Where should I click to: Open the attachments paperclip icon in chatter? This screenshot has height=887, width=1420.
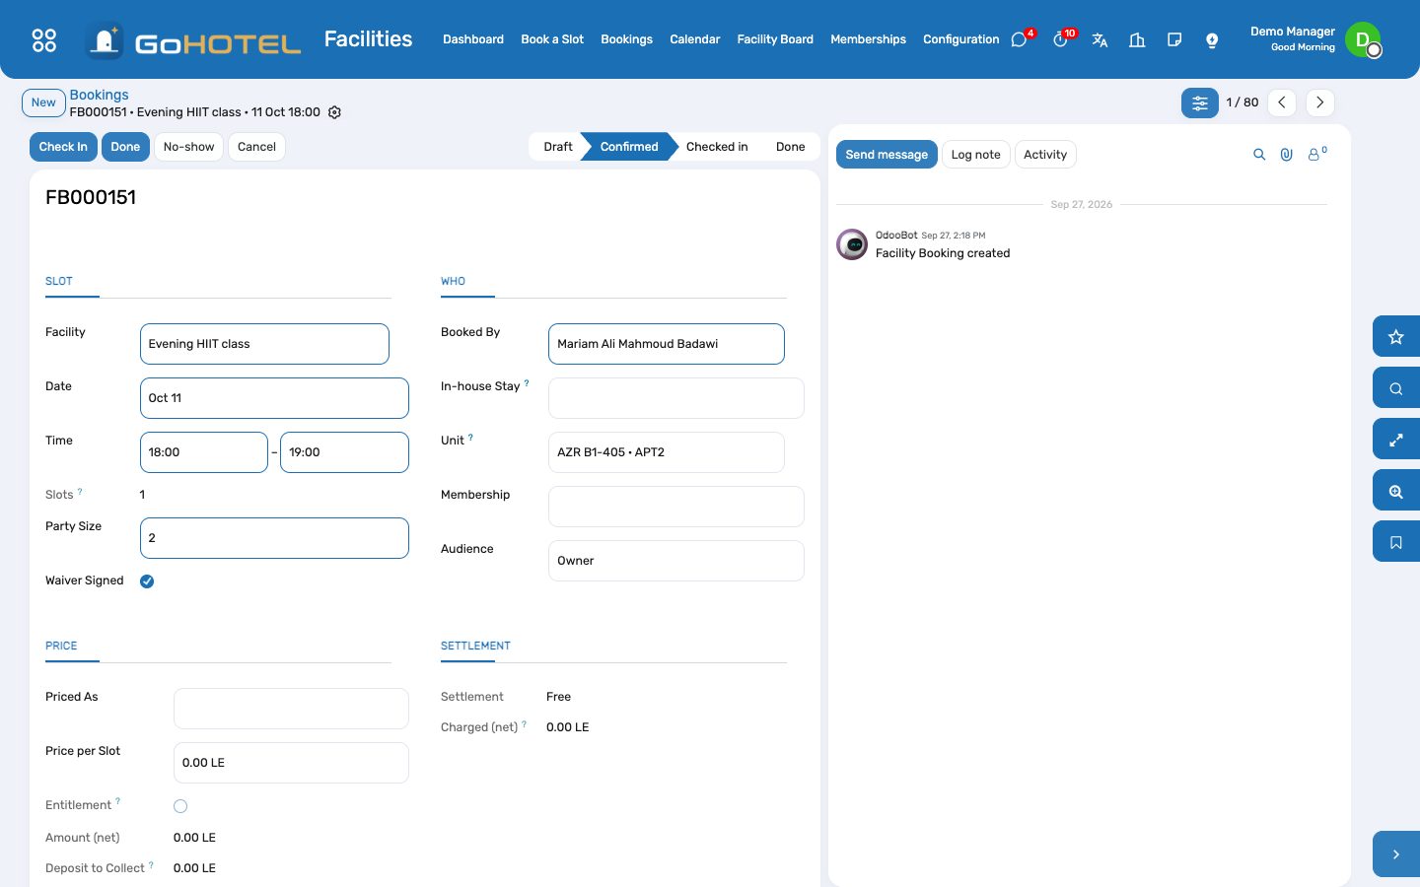[1287, 155]
